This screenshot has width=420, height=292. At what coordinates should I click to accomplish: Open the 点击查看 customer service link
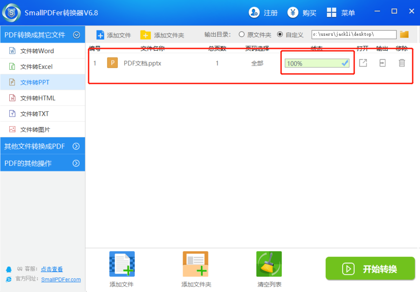click(x=52, y=269)
